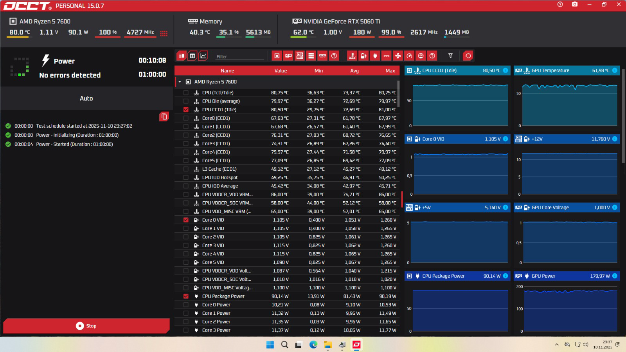
Task: Enable the Core 3 VID checkbox
Action: (x=186, y=245)
